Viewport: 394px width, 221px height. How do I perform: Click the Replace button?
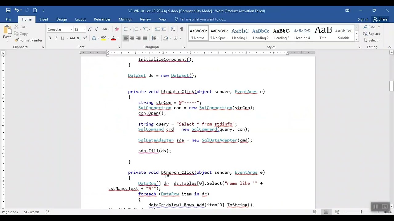click(x=372, y=34)
